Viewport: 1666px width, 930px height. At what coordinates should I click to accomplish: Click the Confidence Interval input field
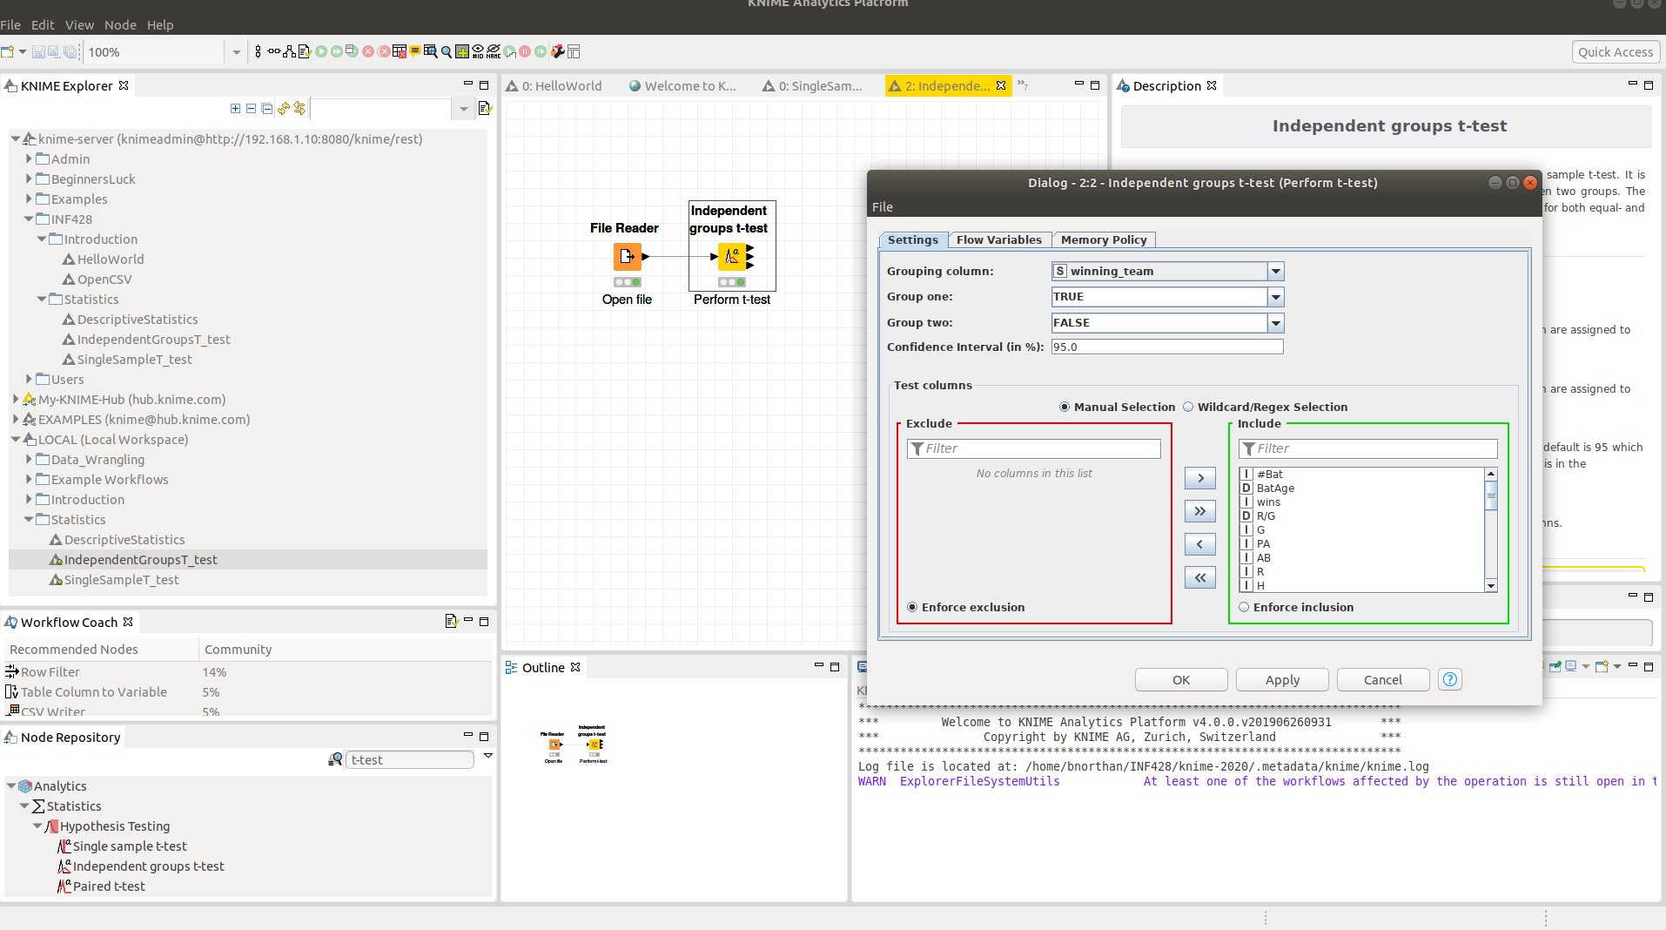click(x=1167, y=347)
